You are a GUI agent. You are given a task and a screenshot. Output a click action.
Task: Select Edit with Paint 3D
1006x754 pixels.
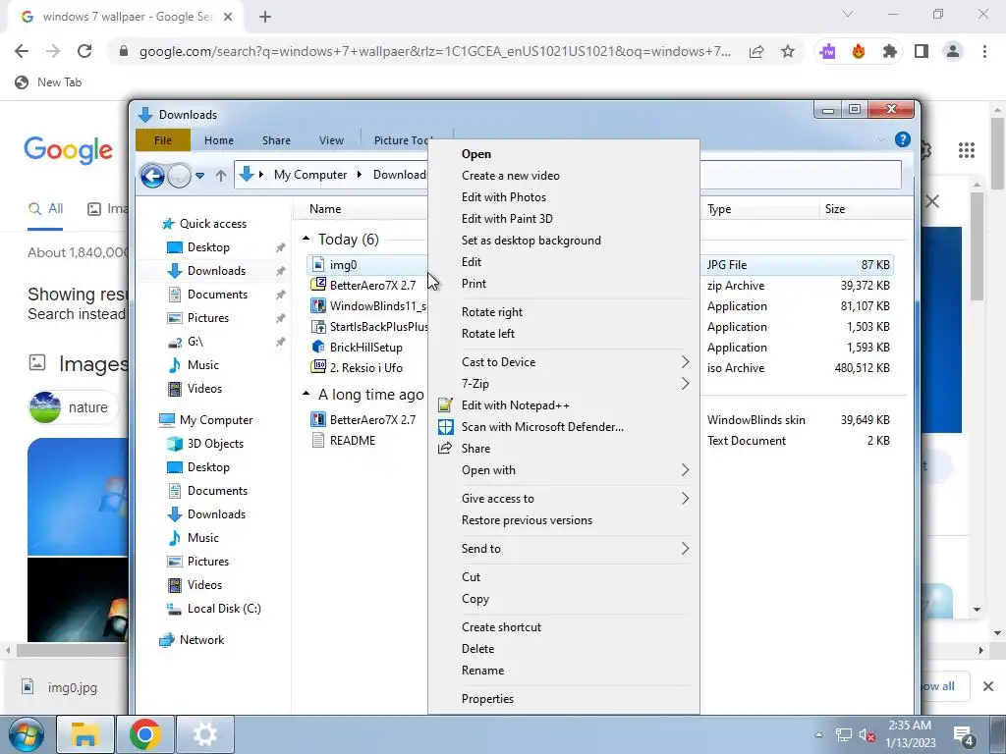(507, 219)
